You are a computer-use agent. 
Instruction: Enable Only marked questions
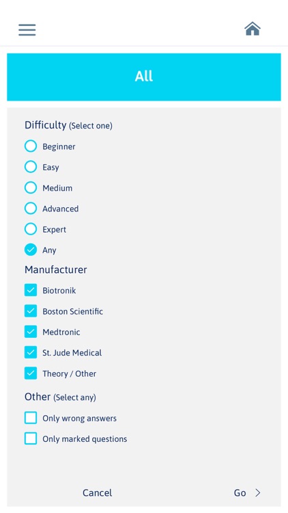pos(31,438)
